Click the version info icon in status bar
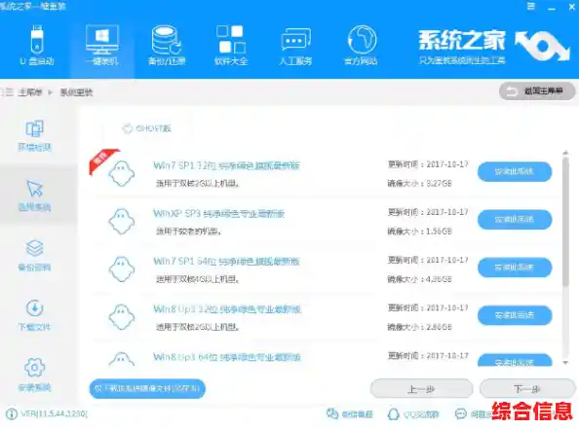 12,413
